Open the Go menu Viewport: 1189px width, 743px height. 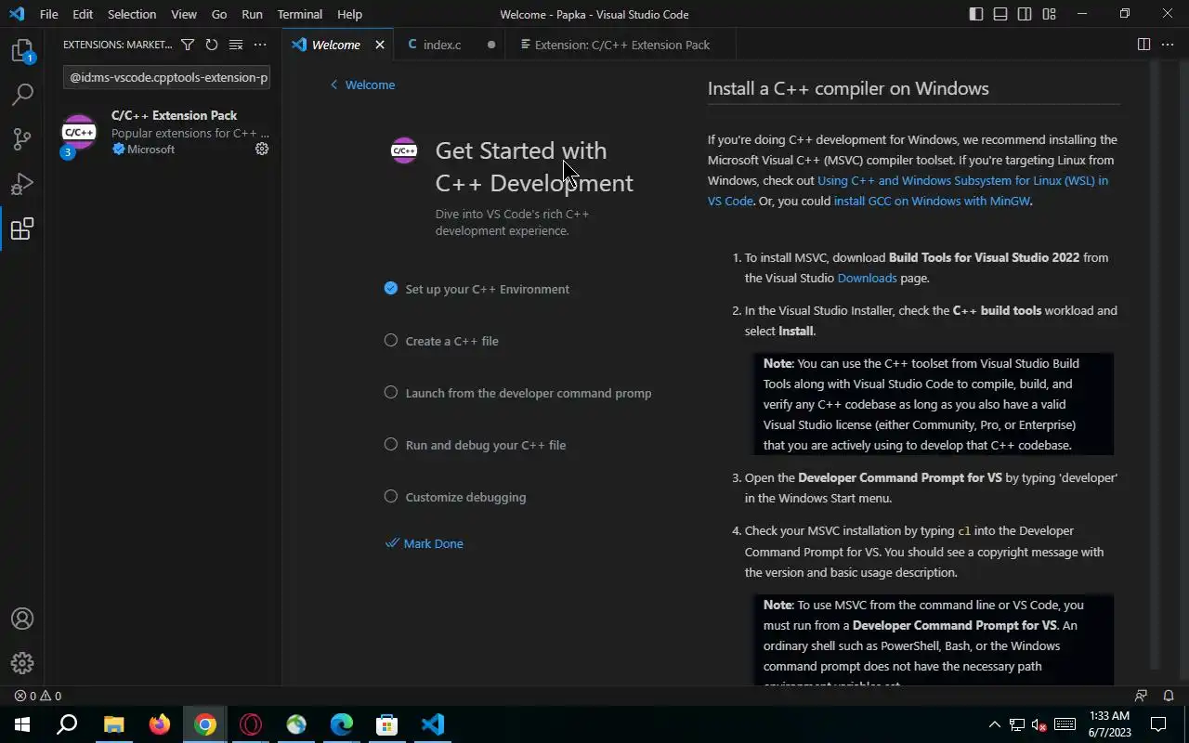tap(219, 14)
